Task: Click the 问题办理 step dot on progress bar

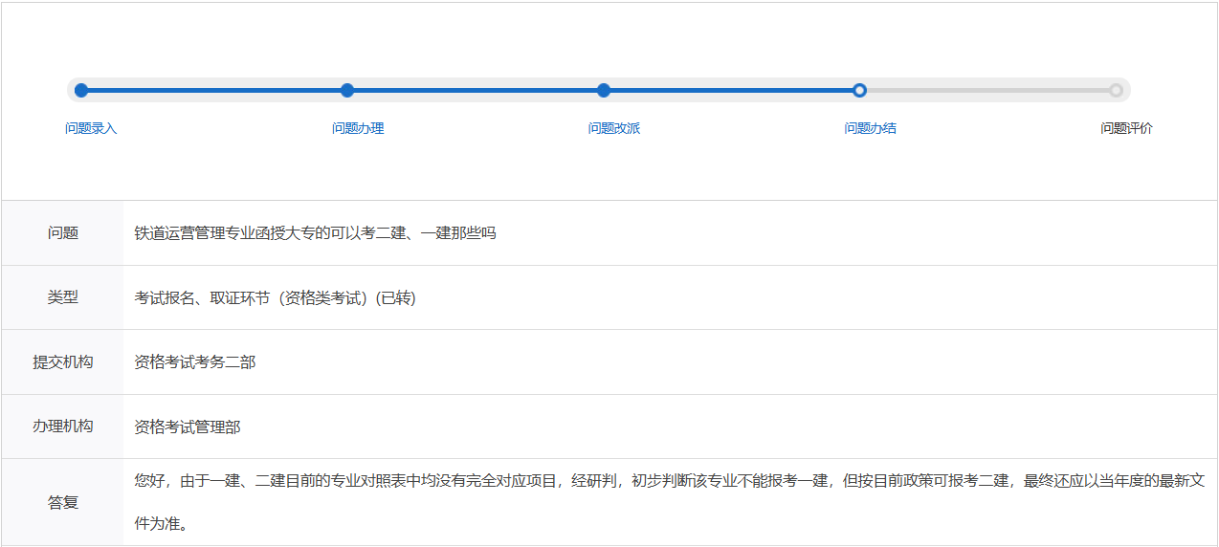Action: tap(347, 91)
